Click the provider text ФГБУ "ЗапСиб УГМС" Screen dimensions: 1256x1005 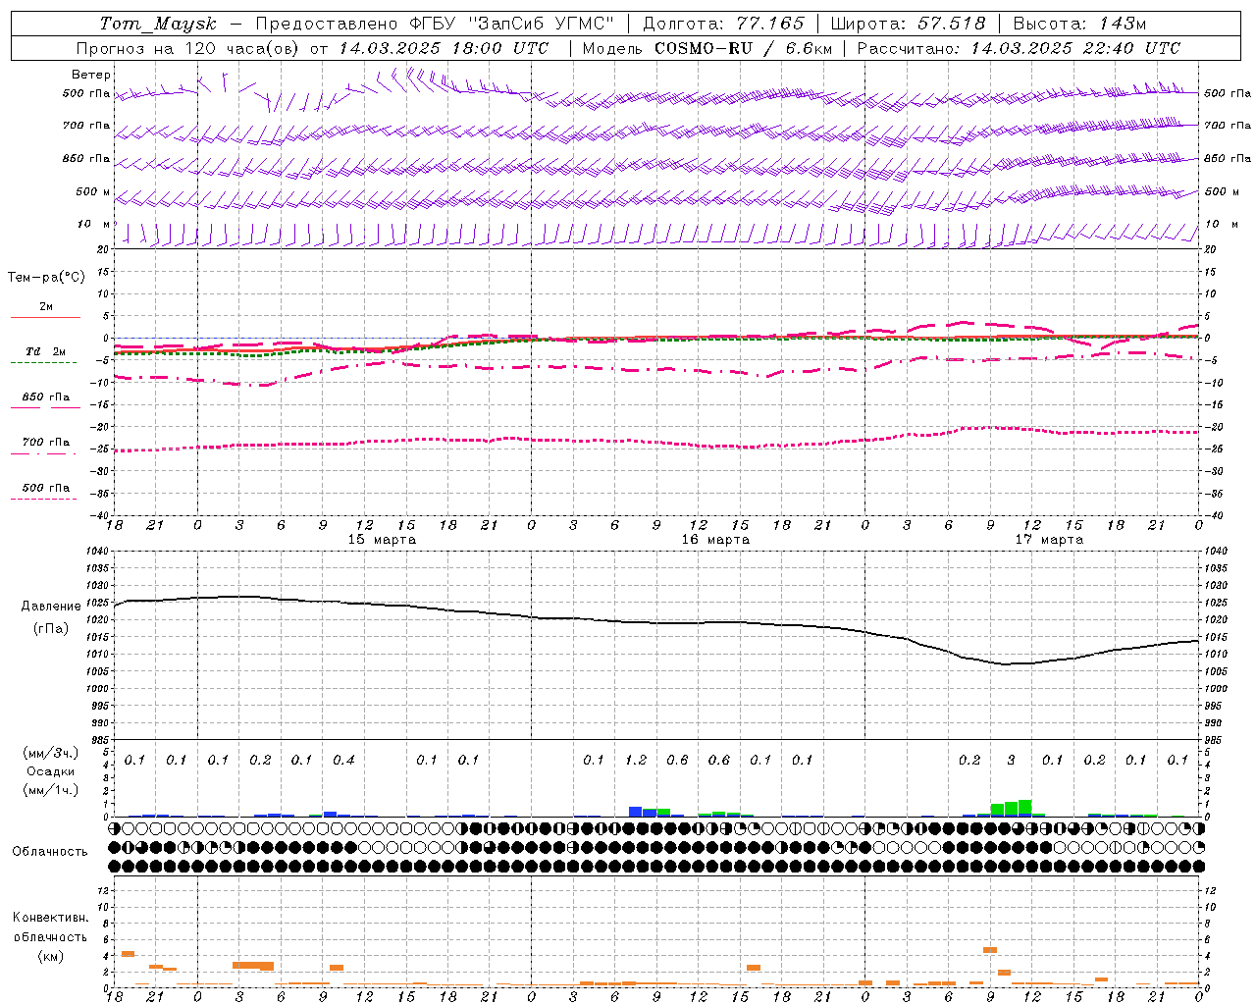click(514, 24)
